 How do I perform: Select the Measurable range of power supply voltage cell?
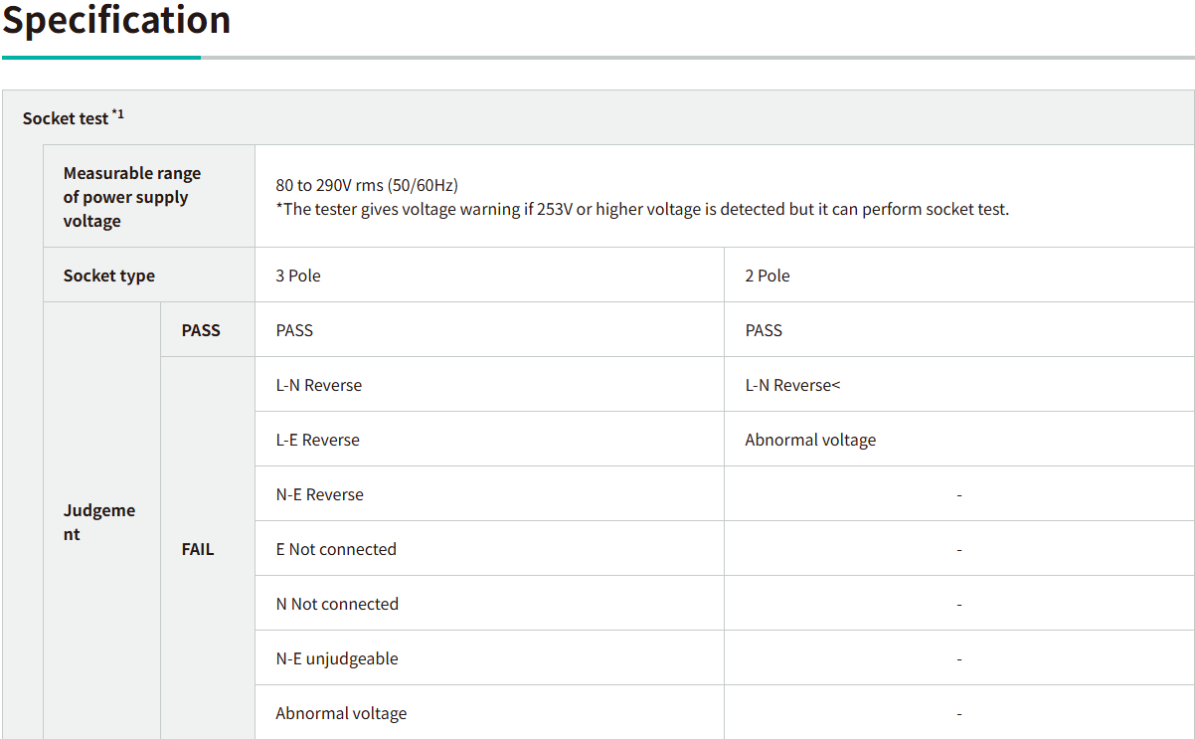tap(132, 197)
